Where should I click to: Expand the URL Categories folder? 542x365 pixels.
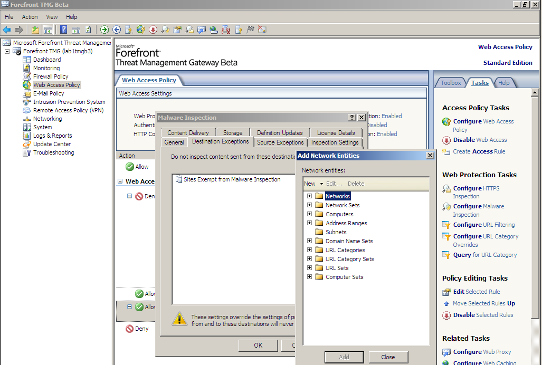(x=309, y=250)
